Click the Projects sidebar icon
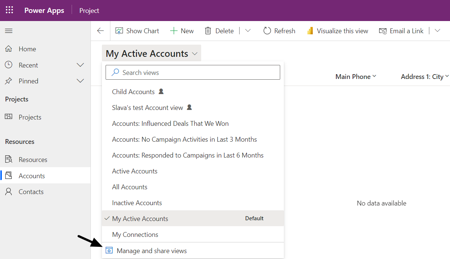The height and width of the screenshot is (259, 450). tap(8, 117)
